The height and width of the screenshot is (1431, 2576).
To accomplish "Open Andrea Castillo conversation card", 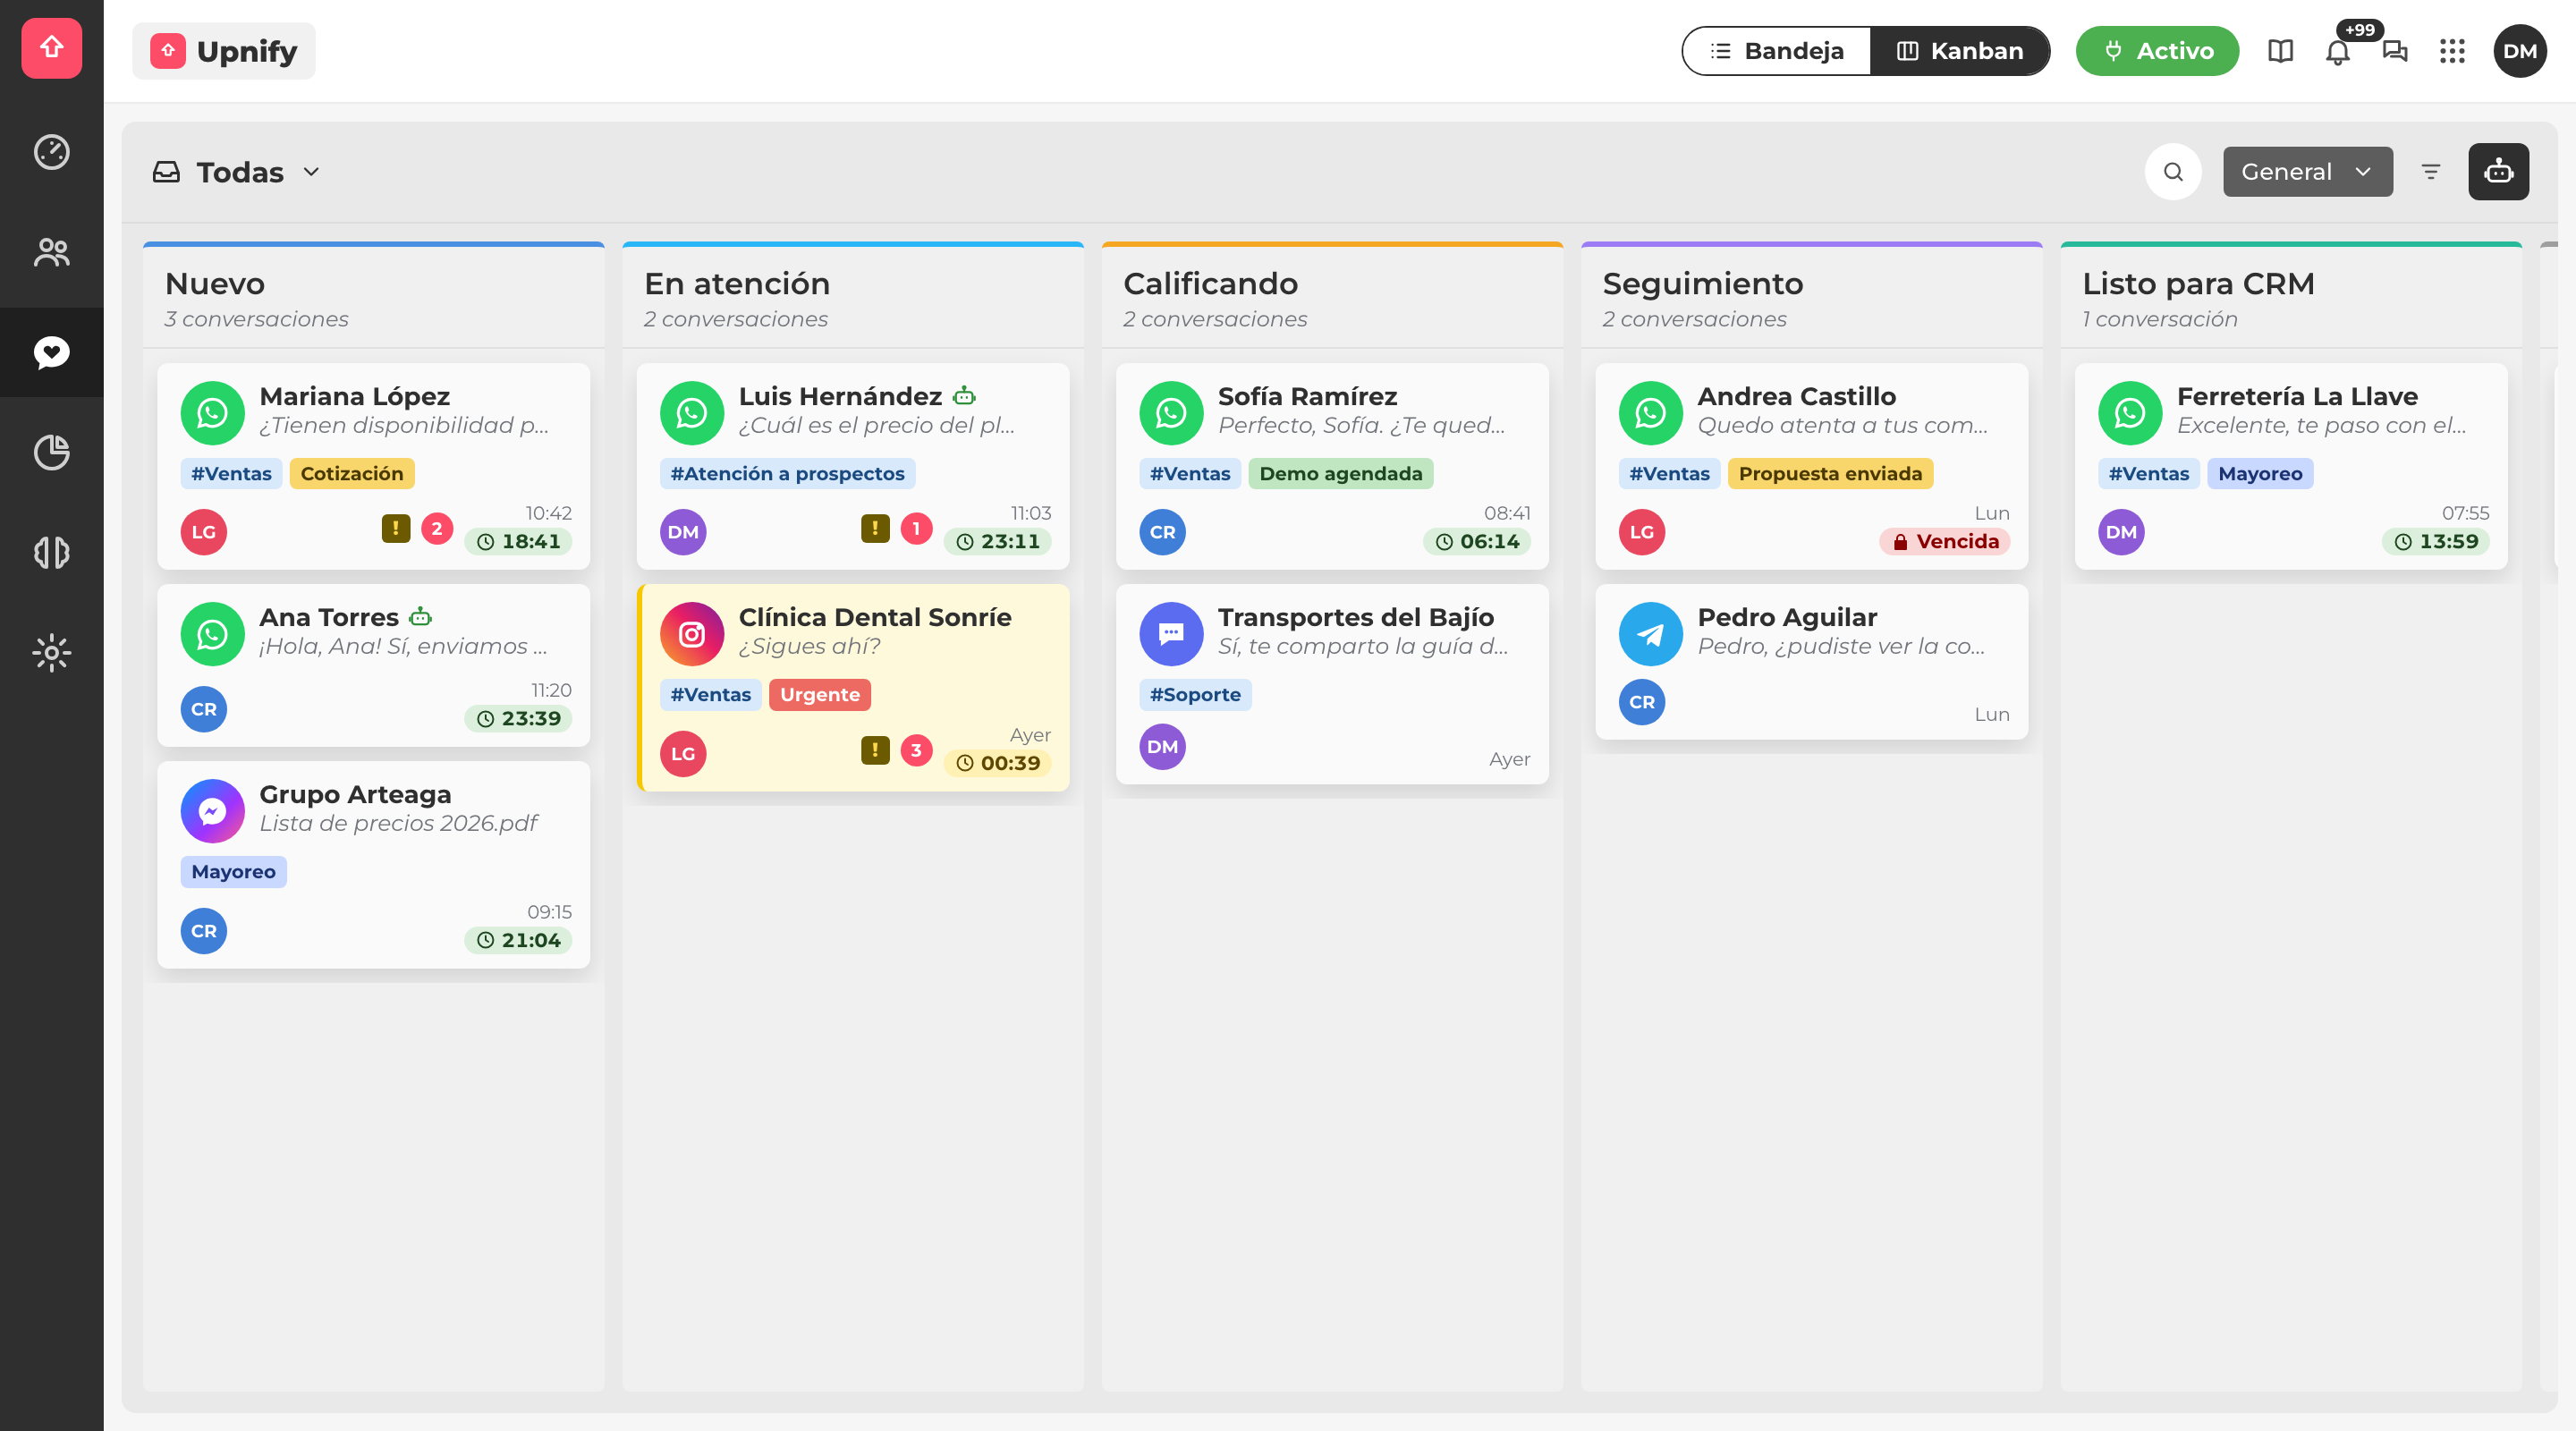I will pos(1811,466).
